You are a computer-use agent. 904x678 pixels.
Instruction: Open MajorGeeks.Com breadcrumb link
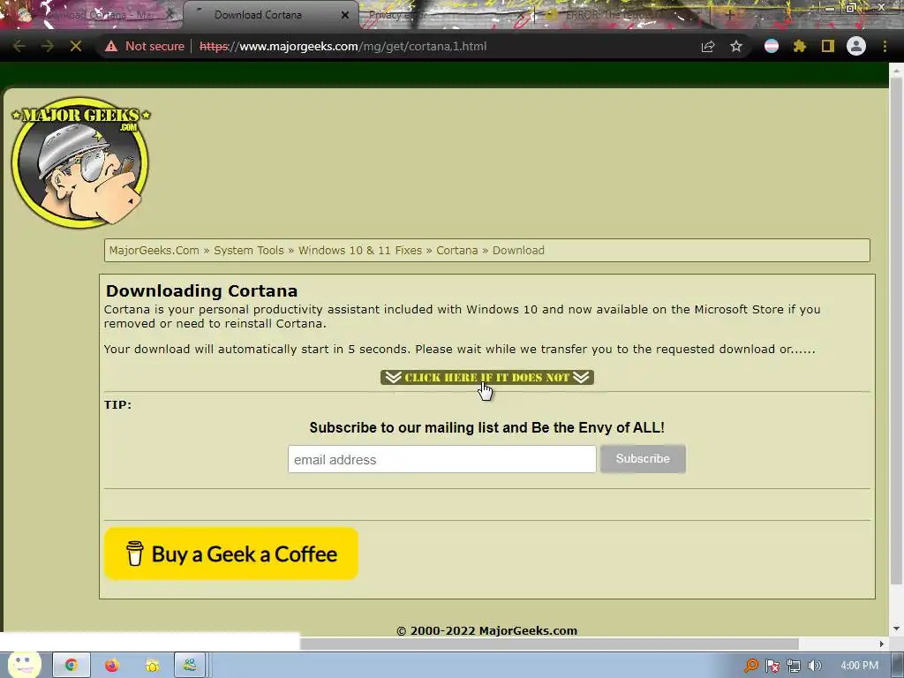click(x=154, y=250)
